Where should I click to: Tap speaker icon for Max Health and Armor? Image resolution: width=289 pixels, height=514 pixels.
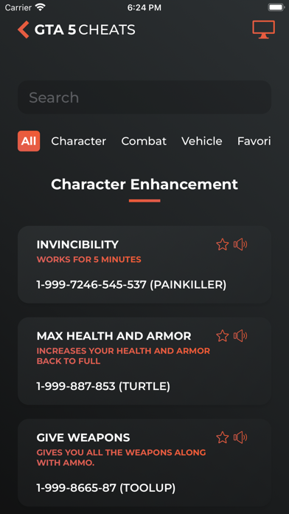pos(240,336)
